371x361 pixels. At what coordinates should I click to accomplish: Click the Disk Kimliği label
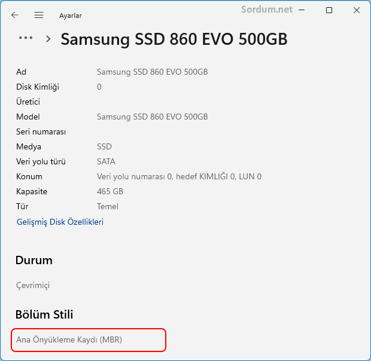tap(38, 87)
